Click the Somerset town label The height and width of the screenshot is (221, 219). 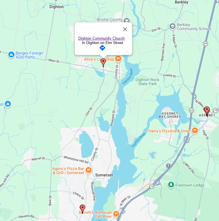pos(104,175)
